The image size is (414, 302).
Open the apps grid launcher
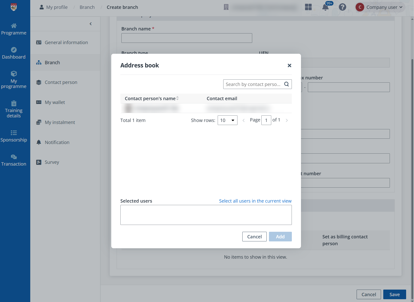[308, 7]
